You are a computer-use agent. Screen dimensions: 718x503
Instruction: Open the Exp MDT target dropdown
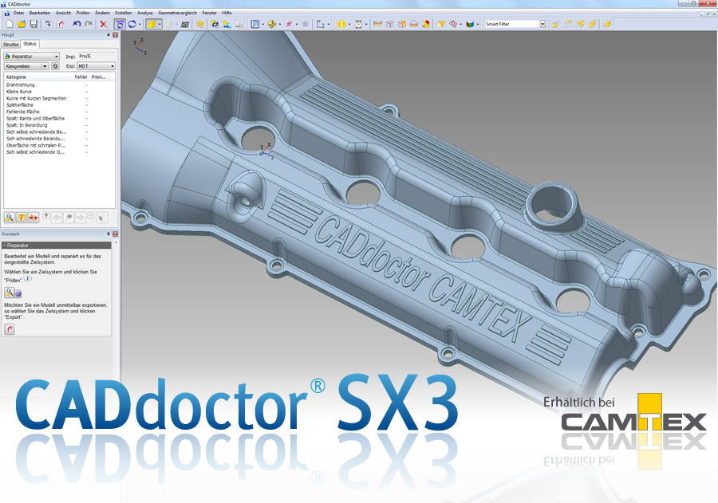point(97,66)
